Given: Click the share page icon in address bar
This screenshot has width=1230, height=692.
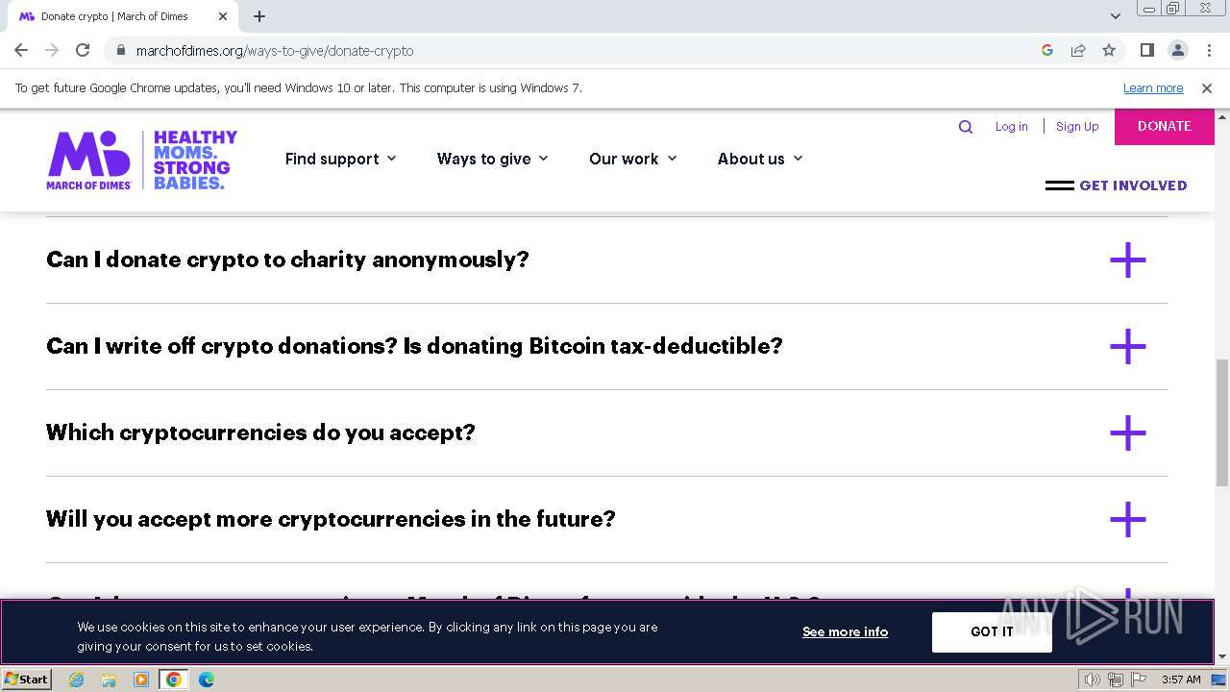Looking at the screenshot, I should point(1078,50).
